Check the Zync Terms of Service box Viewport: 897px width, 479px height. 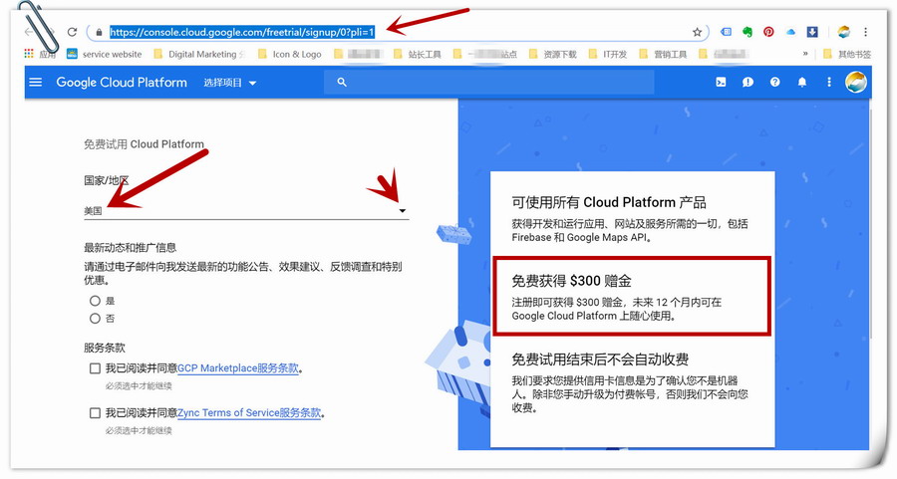pyautogui.click(x=95, y=412)
